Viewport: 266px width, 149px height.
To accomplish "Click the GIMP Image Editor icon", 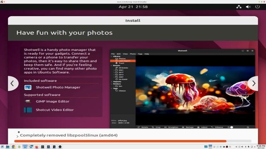I will click(x=28, y=101).
